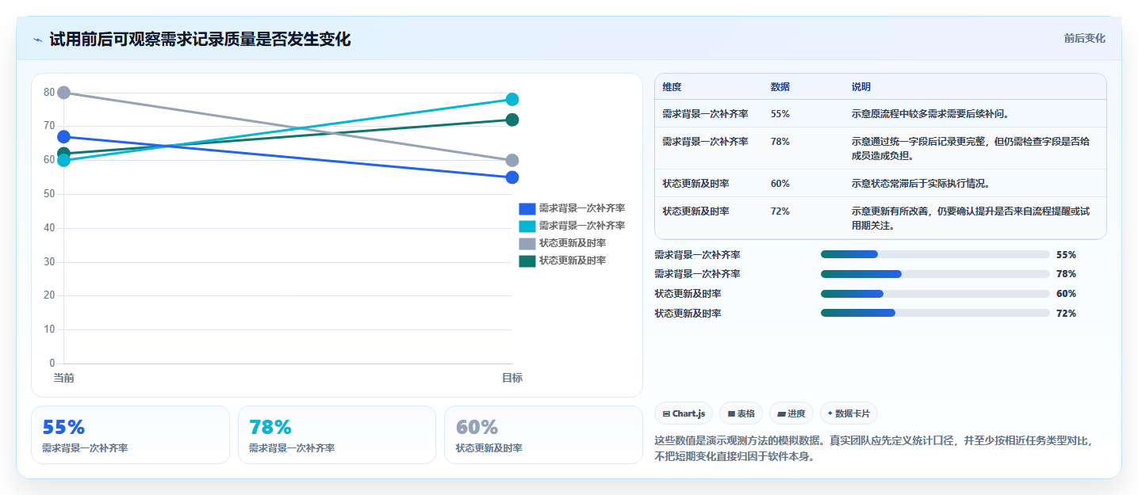Click the blue data point at 当前
The width and height of the screenshot is (1138, 495).
point(64,137)
